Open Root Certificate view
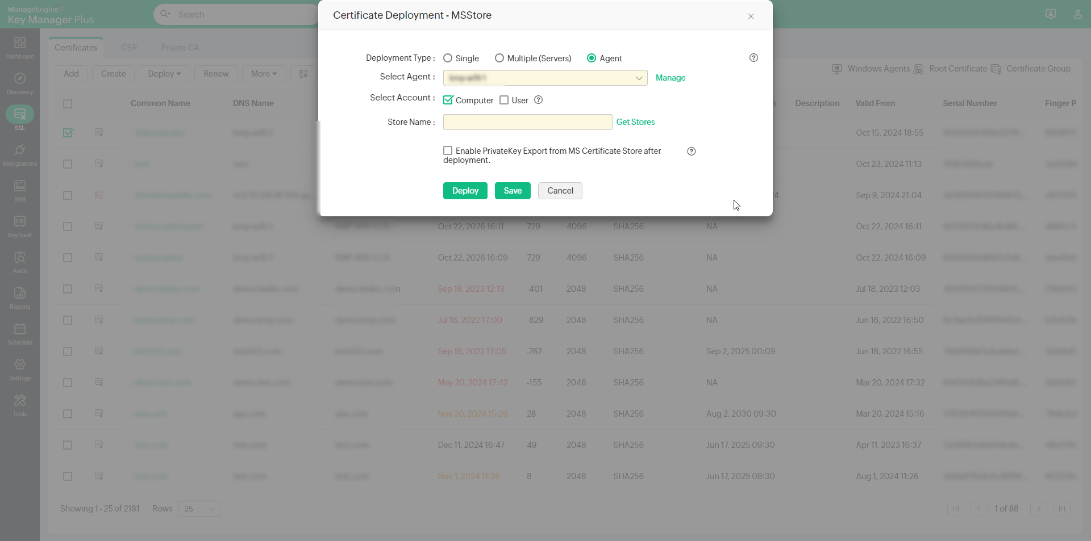 point(950,69)
